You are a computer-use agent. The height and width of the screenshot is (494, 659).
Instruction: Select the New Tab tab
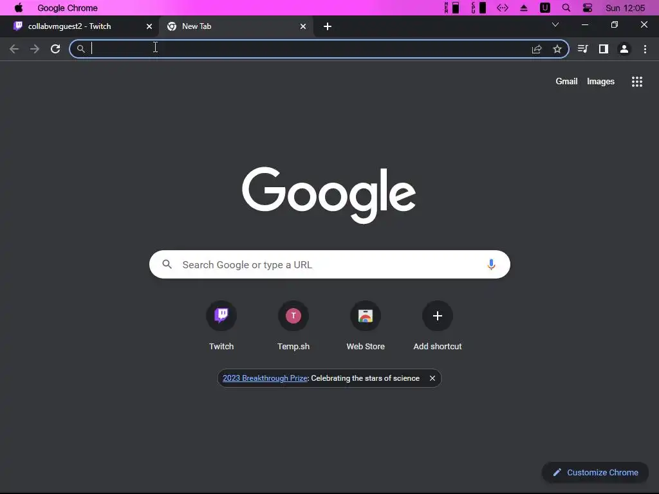click(x=236, y=26)
